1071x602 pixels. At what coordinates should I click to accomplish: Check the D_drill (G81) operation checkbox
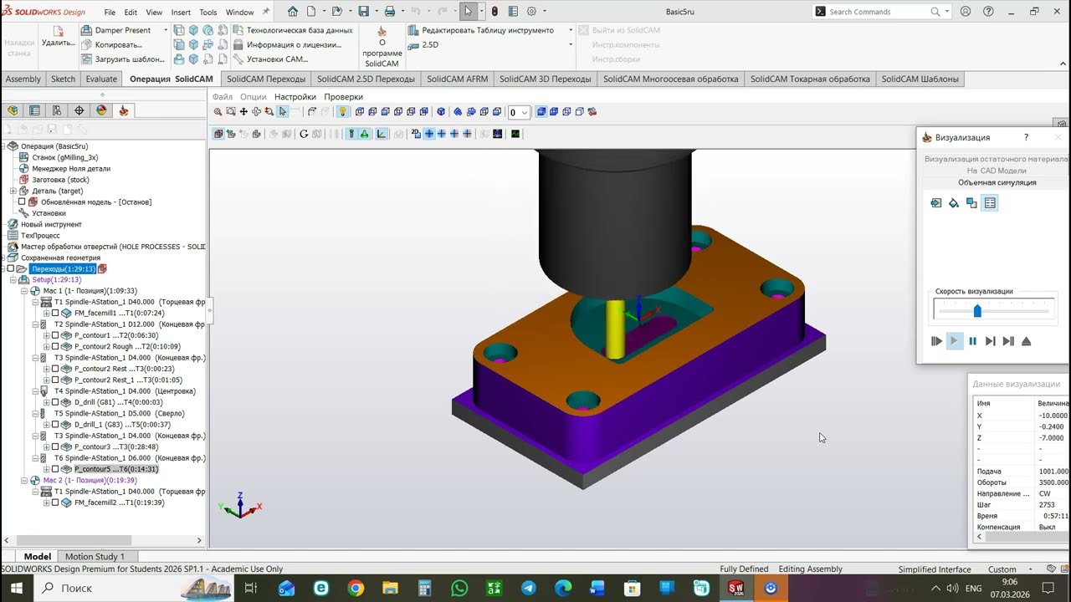click(55, 402)
